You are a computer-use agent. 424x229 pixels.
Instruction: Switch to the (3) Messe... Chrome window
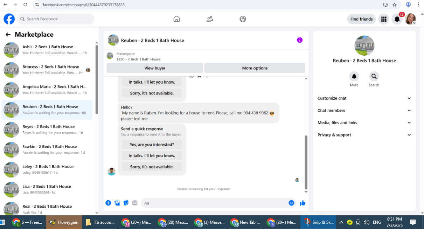[x=210, y=222]
